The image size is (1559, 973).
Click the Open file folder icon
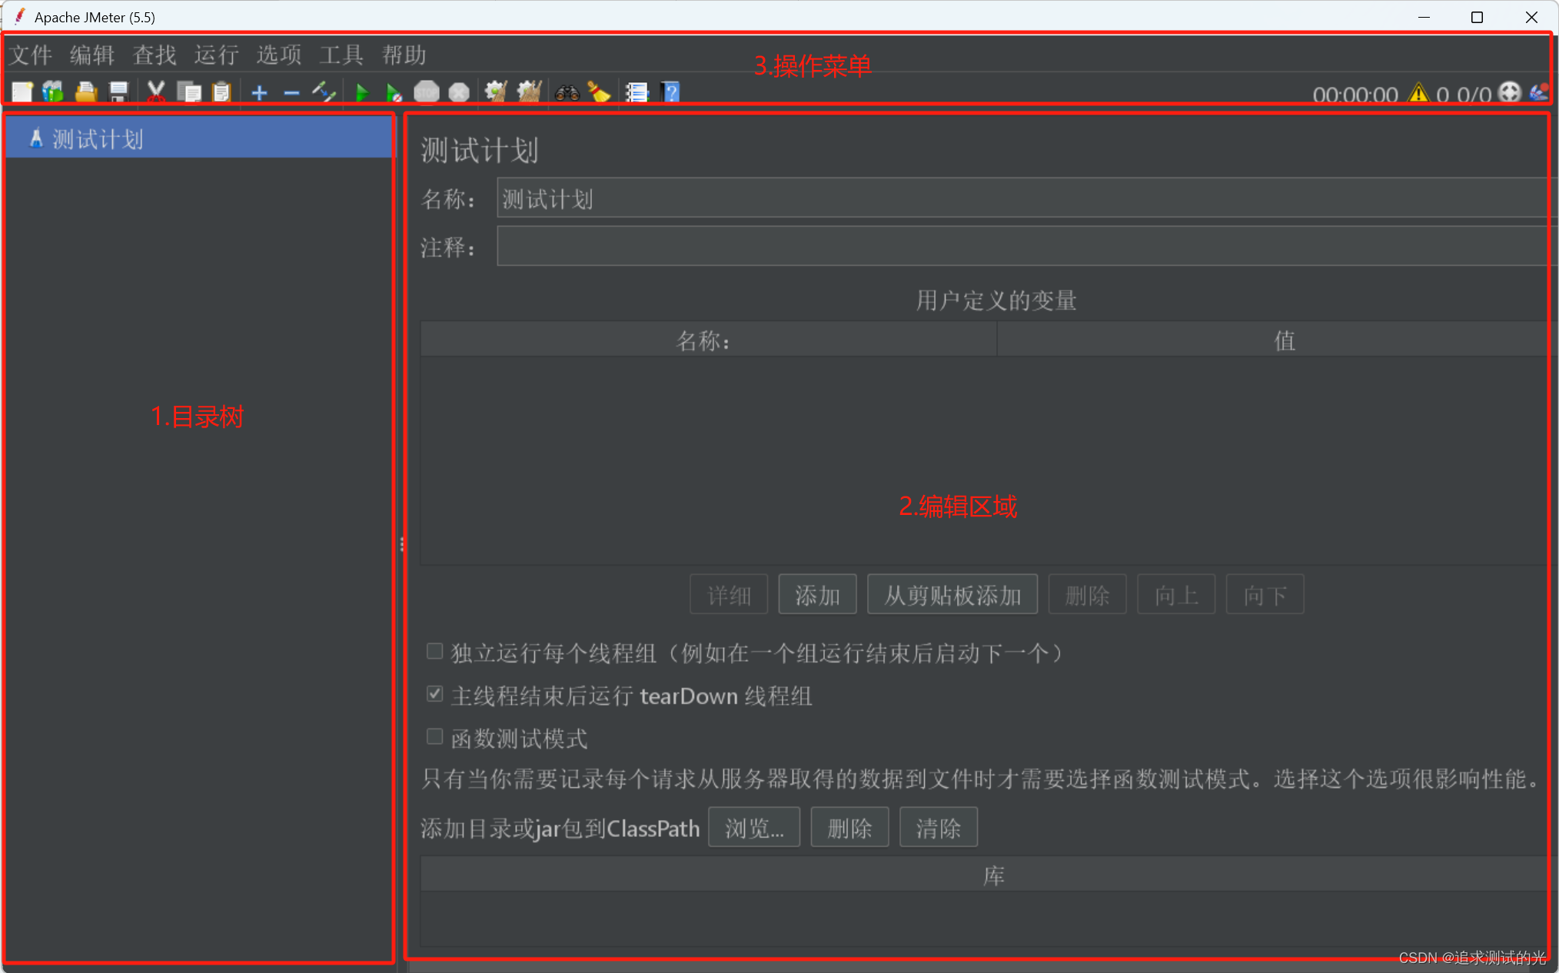point(86,92)
